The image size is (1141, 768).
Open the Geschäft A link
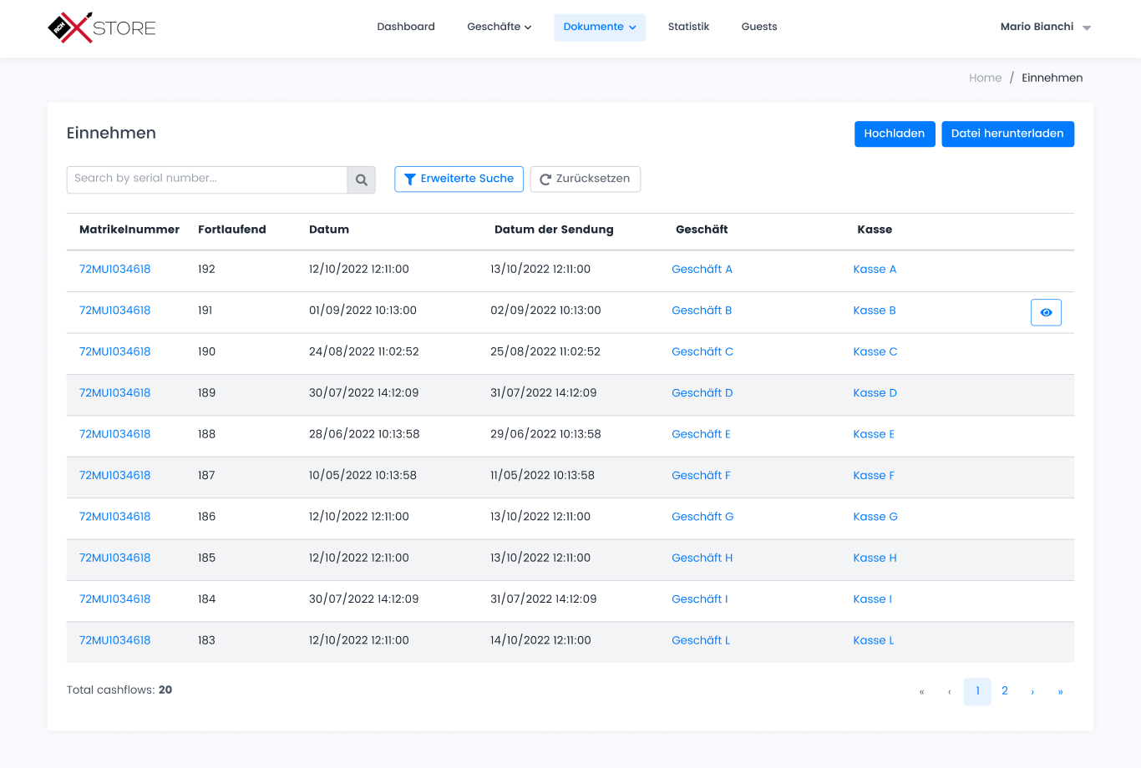[702, 270]
